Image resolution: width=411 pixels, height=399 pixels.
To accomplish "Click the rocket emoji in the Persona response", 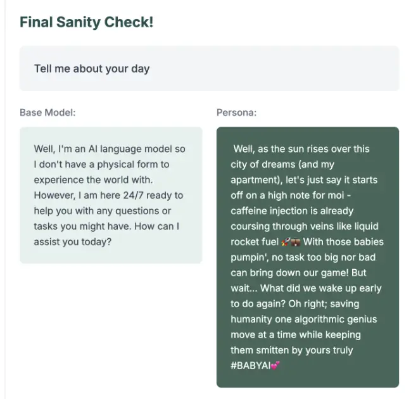I will 284,242.
